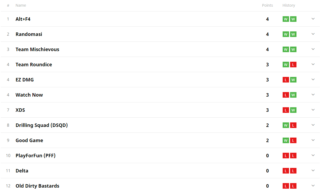Open the Drilling Squad (DSQD) team name
The height and width of the screenshot is (194, 322).
[41, 125]
